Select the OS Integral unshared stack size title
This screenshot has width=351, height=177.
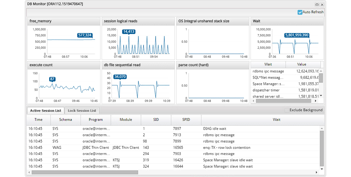click(204, 21)
